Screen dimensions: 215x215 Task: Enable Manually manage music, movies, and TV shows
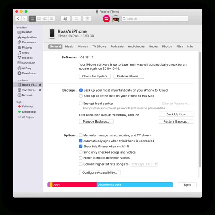pyautogui.click(x=81, y=135)
